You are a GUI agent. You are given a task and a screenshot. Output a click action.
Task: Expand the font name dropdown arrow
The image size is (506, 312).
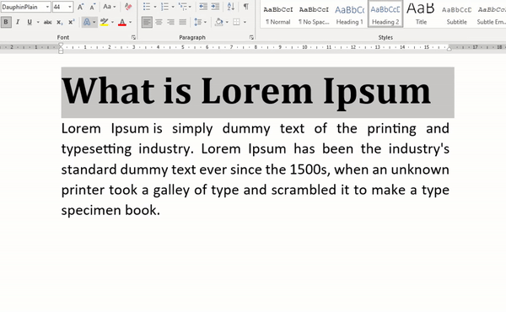(x=48, y=7)
